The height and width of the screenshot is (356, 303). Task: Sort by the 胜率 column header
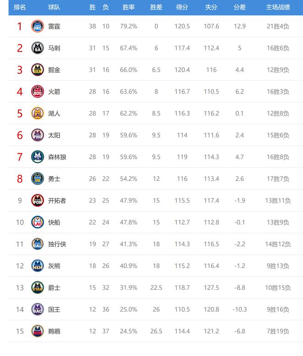point(129,8)
